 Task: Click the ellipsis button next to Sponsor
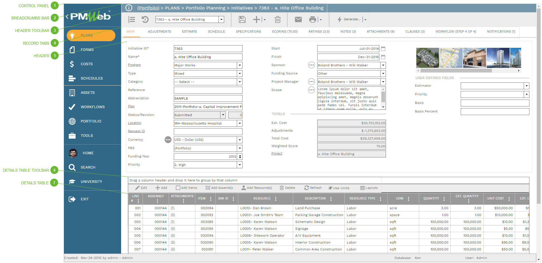click(x=311, y=65)
